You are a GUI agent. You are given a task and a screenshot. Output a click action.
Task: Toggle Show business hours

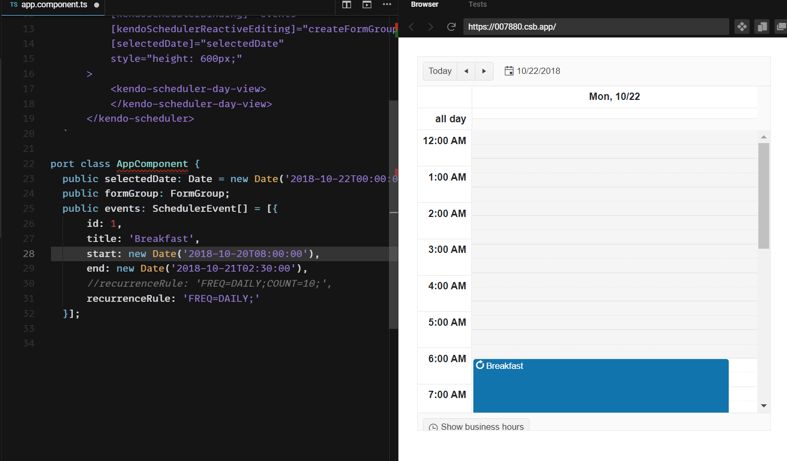click(x=476, y=426)
